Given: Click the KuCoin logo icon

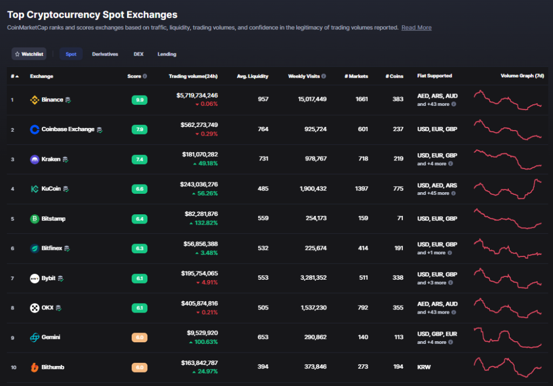Looking at the screenshot, I should pos(35,189).
